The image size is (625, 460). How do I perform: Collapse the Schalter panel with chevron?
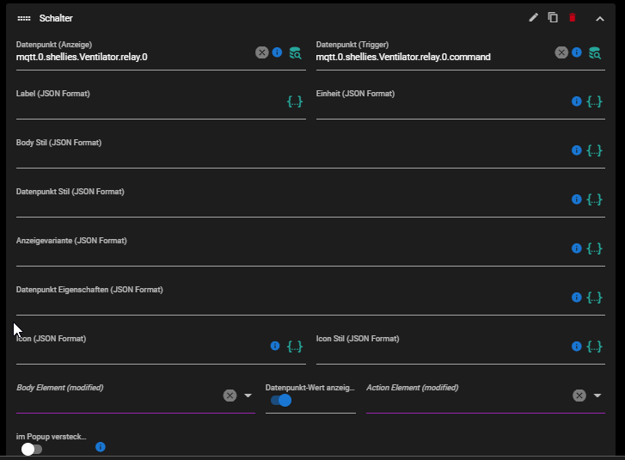point(600,19)
